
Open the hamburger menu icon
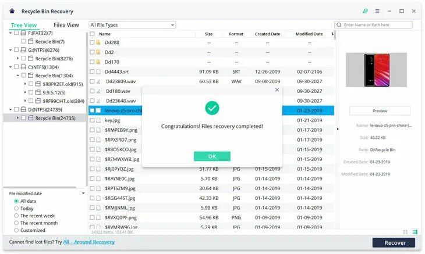tap(377, 11)
